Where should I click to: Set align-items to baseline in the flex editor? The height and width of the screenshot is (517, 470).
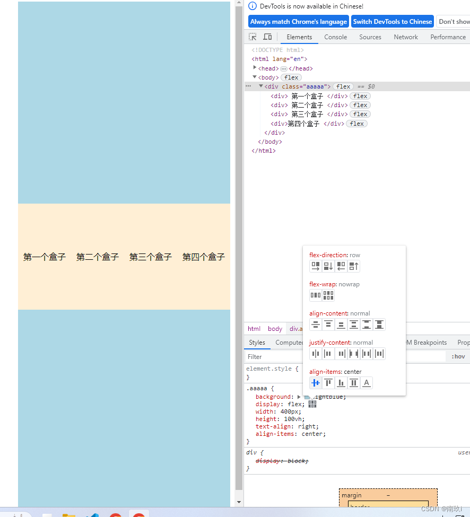(x=366, y=382)
